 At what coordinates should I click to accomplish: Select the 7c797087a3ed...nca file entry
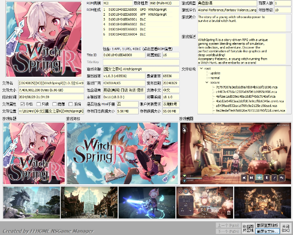click(246, 87)
